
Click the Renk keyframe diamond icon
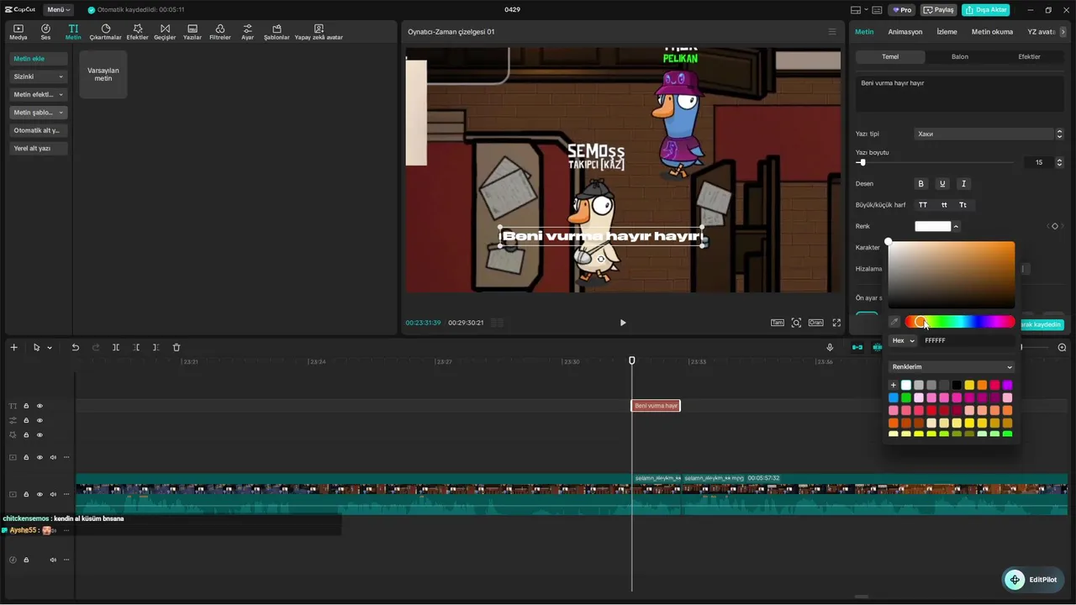pos(1055,226)
